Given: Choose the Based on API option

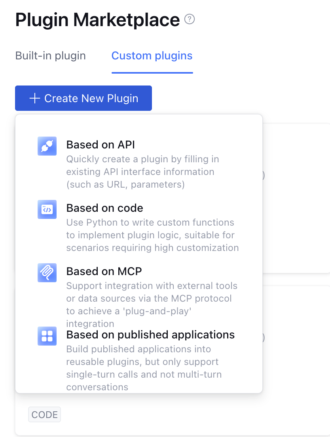Looking at the screenshot, I should click(101, 145).
